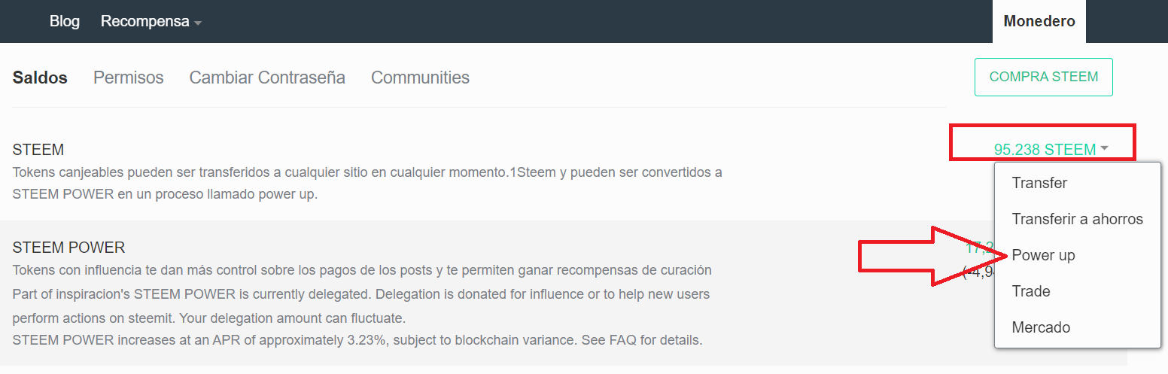
Task: Open the Blog page link
Action: click(x=64, y=21)
